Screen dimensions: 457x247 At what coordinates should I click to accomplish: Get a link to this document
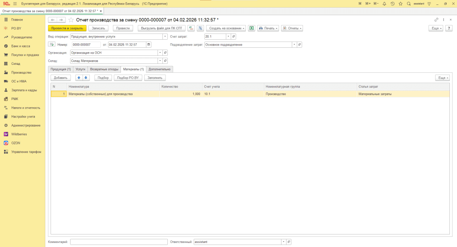436,20
